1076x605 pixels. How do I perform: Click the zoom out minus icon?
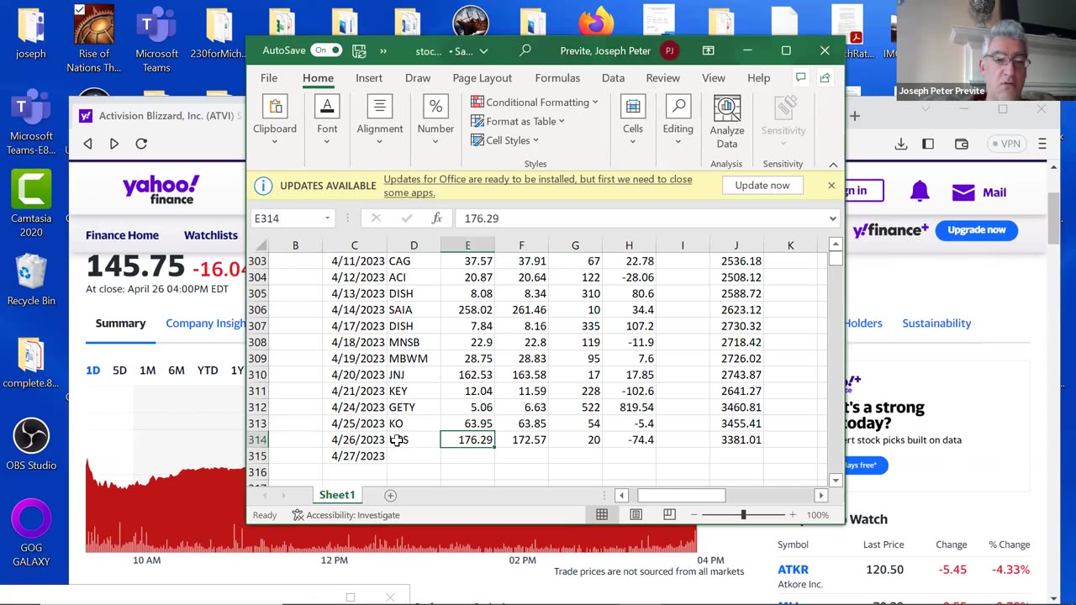click(x=694, y=514)
